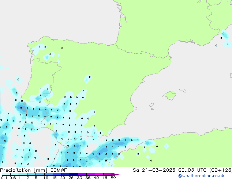
Task: Click legend value '10'
Action: coord(46,178)
